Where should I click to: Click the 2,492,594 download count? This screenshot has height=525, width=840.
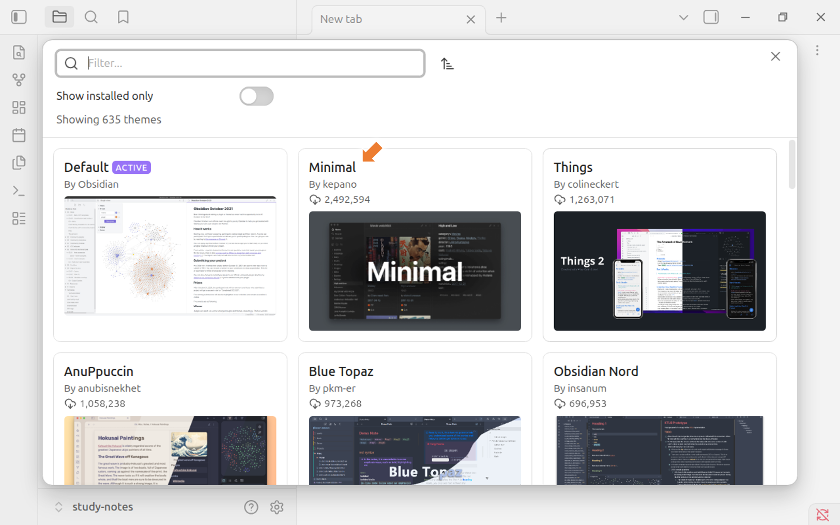[x=347, y=200]
